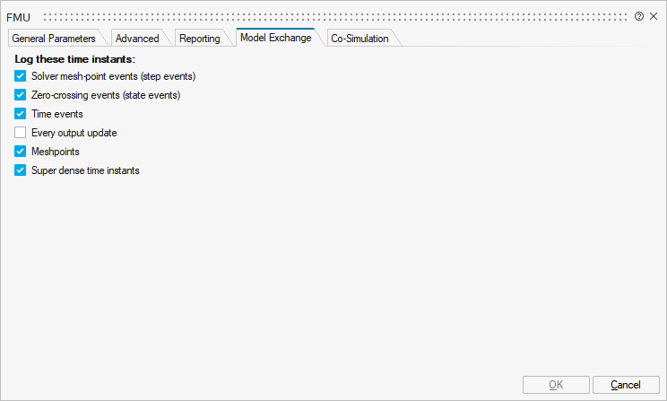Image resolution: width=667 pixels, height=401 pixels.
Task: Click the Solver mesh-point events label text
Action: pos(113,76)
